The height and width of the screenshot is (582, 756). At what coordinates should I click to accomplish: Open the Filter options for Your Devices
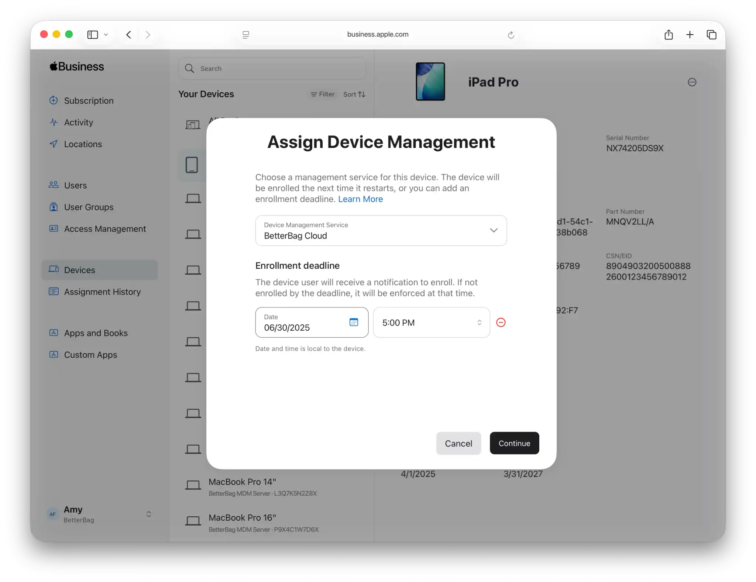click(x=322, y=94)
